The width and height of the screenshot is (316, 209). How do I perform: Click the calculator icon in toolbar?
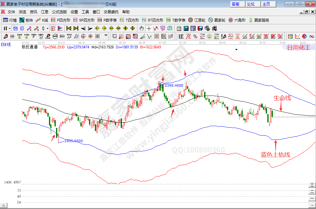(186, 28)
